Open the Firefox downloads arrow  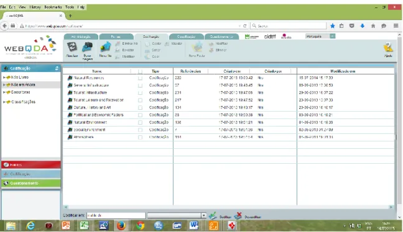(363, 26)
